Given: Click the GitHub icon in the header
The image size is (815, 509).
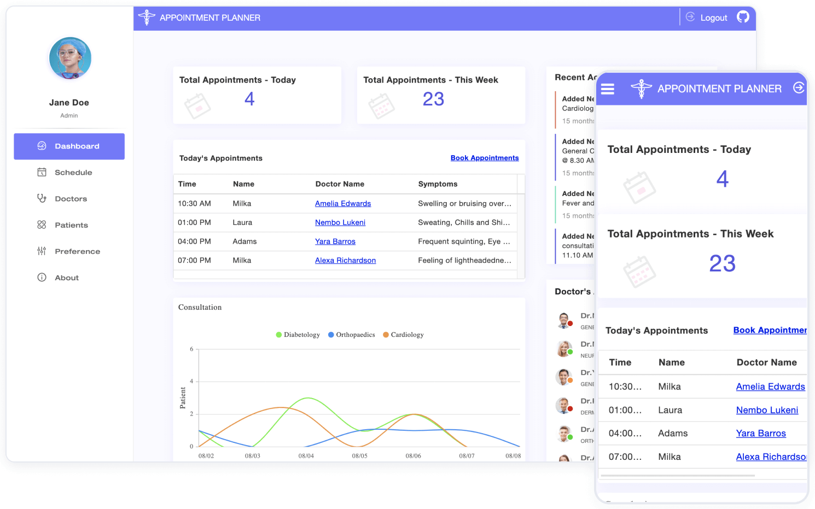Looking at the screenshot, I should [x=743, y=17].
